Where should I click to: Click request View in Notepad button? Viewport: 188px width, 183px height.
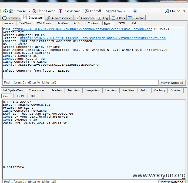172,83
